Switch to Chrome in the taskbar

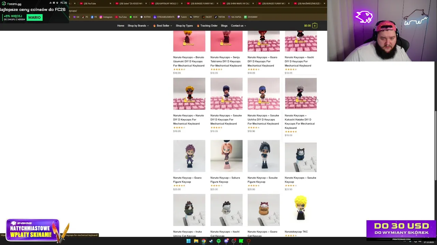tap(203, 241)
